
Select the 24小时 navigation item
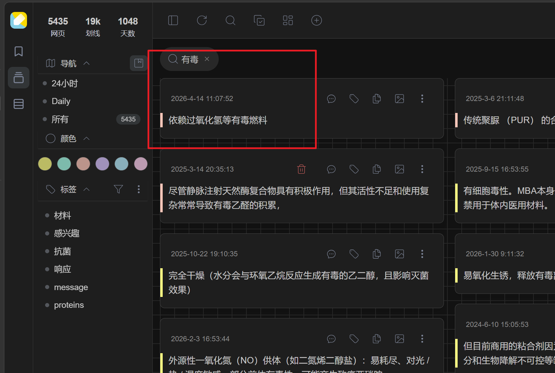tap(65, 84)
